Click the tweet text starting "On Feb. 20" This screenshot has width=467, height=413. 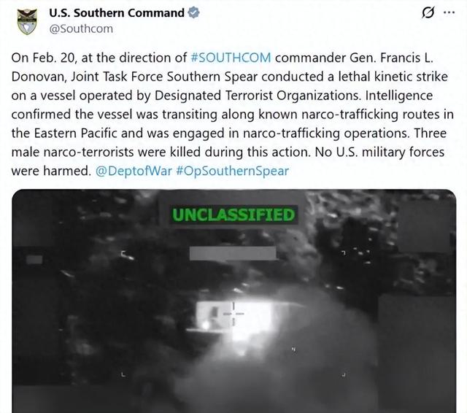232,115
